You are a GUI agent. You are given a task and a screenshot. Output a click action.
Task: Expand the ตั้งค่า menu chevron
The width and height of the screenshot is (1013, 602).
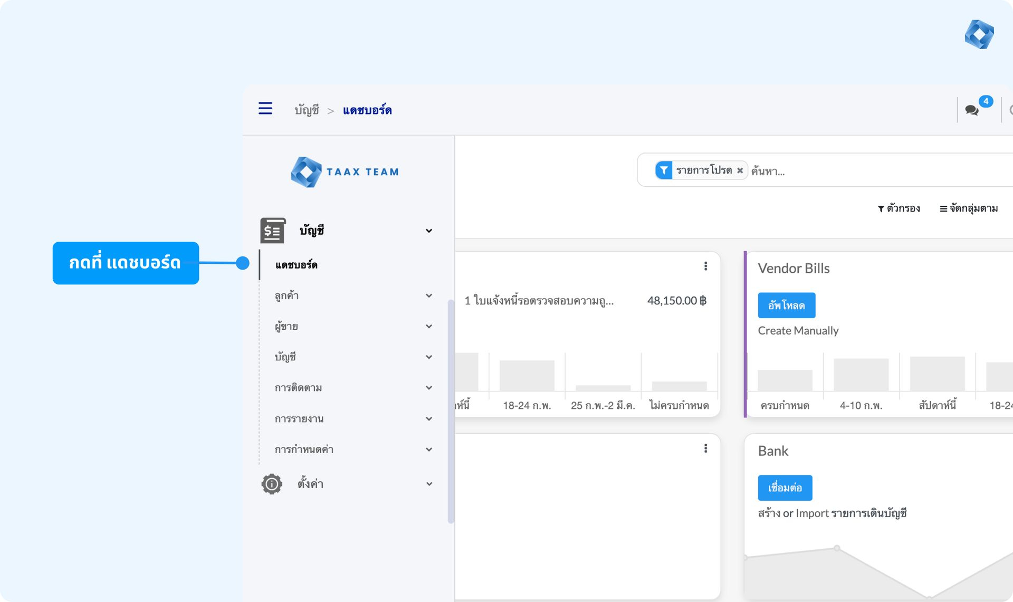click(x=429, y=484)
